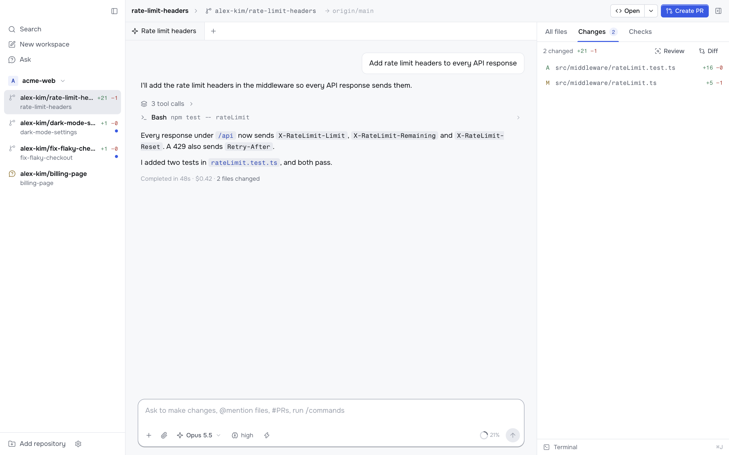Image resolution: width=729 pixels, height=455 pixels.
Task: Select the fix-flaky-checkout workspace
Action: tap(62, 153)
